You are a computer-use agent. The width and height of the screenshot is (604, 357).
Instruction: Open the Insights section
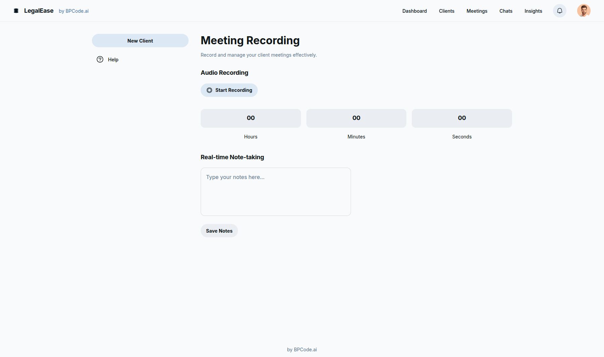[533, 11]
